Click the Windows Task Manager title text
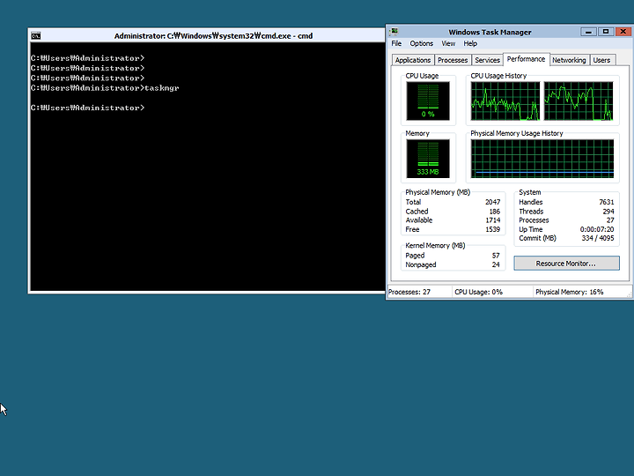 click(490, 32)
